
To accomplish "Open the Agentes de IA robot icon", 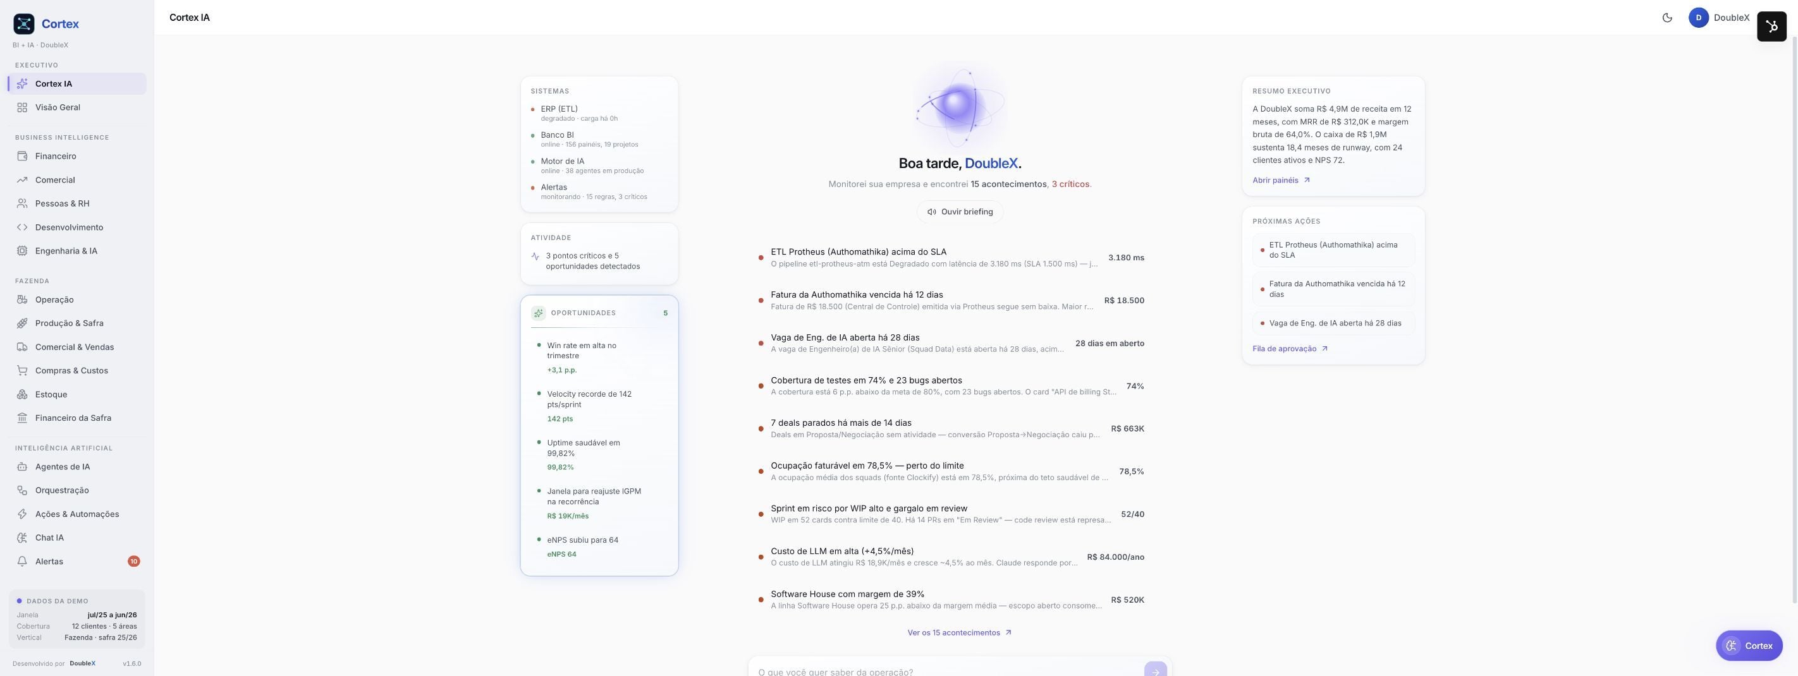I will pyautogui.click(x=22, y=468).
